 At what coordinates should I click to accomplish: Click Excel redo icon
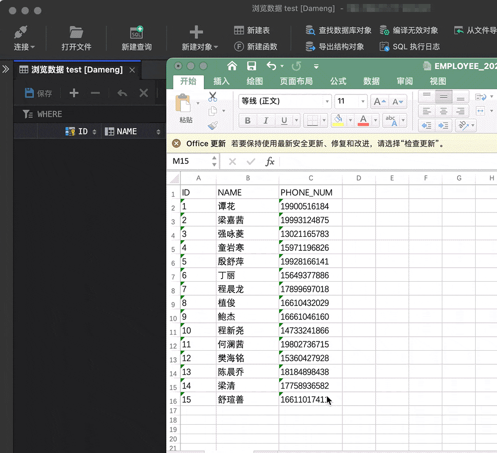[x=296, y=66]
